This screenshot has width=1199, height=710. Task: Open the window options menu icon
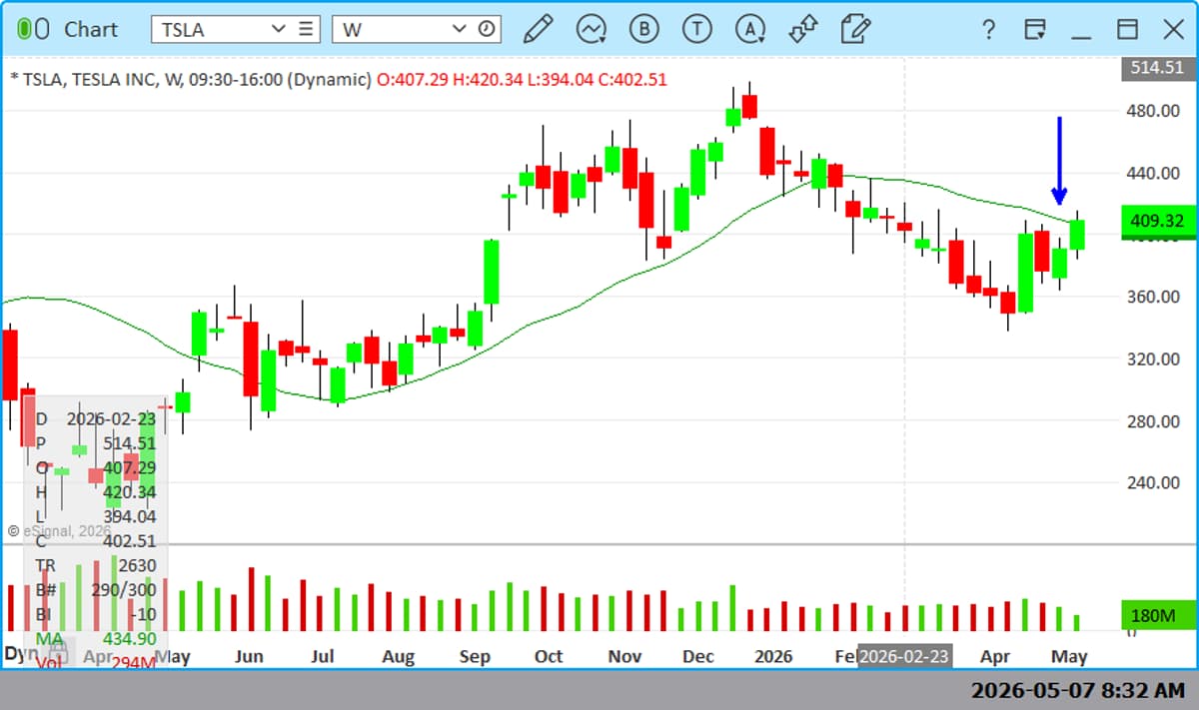1034,29
